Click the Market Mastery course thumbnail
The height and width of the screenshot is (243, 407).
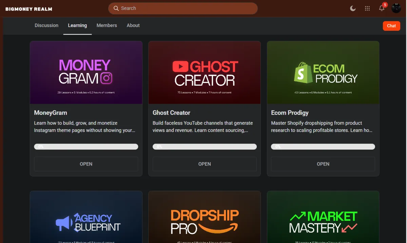tap(323, 217)
